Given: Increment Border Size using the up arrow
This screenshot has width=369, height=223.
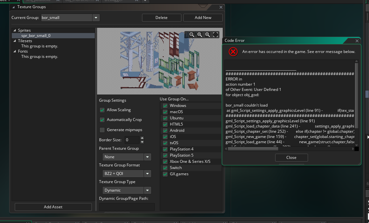Looking at the screenshot, I should 142,138.
